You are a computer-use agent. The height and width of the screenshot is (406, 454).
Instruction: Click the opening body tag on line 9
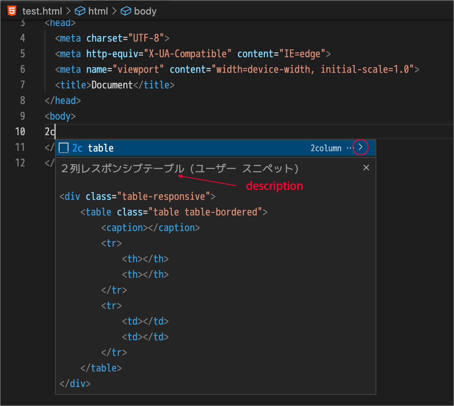60,116
